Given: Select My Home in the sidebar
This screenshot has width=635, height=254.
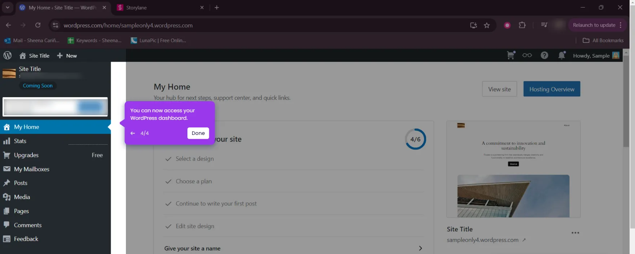Looking at the screenshot, I should click(55, 127).
